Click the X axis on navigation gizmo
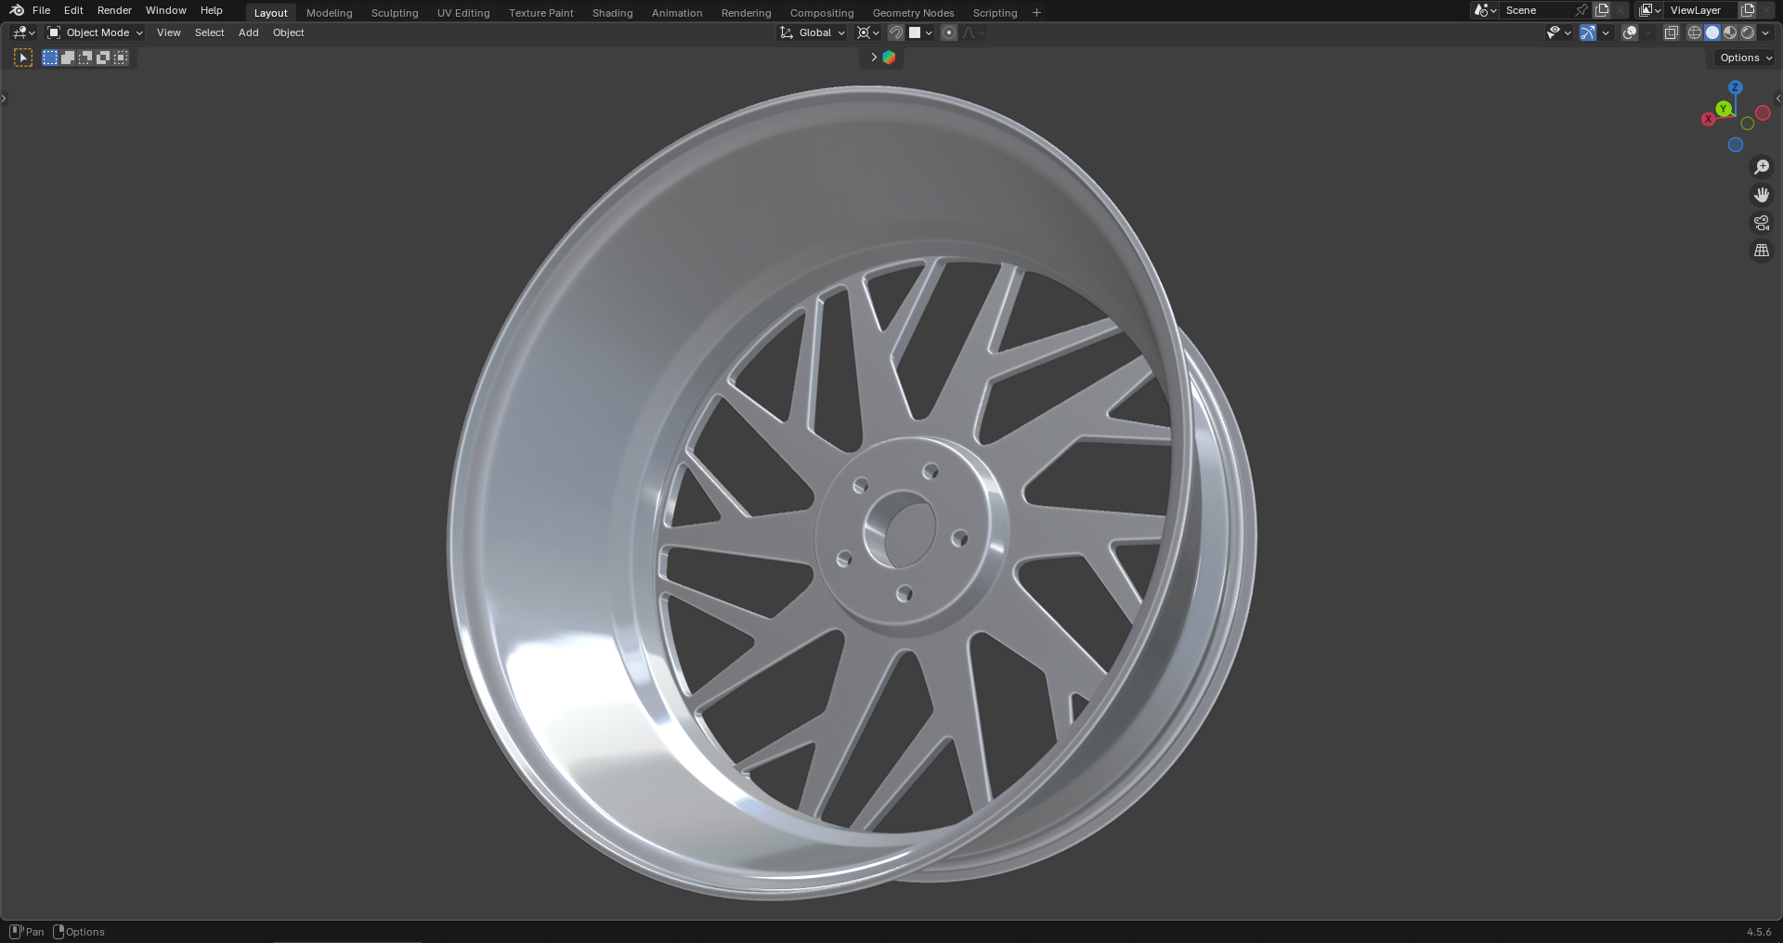The width and height of the screenshot is (1783, 943). [x=1708, y=119]
